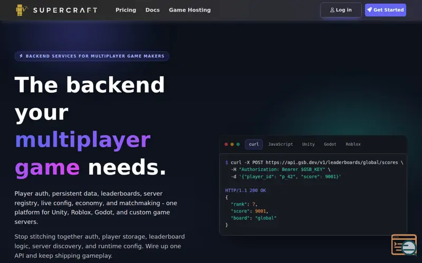422x263 pixels.
Task: Click the Supercraft blocky character logo icon
Action: 22,10
